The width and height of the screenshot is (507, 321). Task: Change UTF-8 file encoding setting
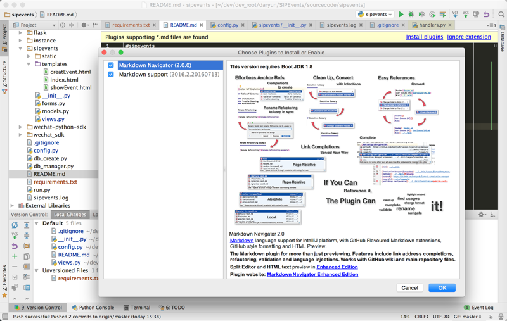tap(441, 317)
